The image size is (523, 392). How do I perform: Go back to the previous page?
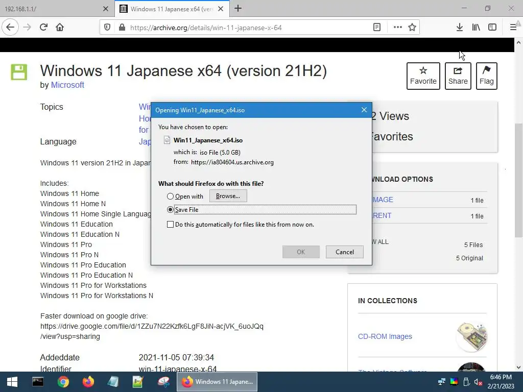point(10,28)
